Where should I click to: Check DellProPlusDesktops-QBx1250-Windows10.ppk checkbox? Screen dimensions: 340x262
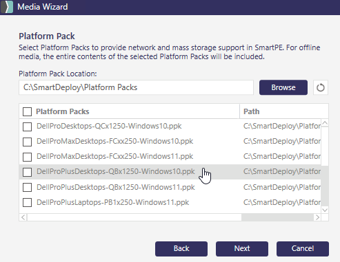(27, 172)
